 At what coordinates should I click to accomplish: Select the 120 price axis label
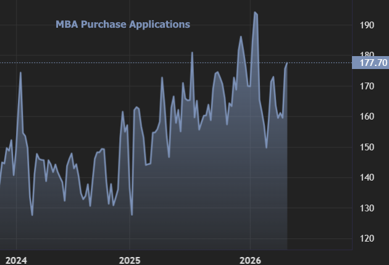pos(367,239)
